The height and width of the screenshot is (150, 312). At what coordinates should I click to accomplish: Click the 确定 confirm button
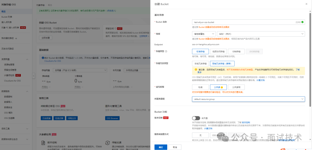click(x=161, y=147)
